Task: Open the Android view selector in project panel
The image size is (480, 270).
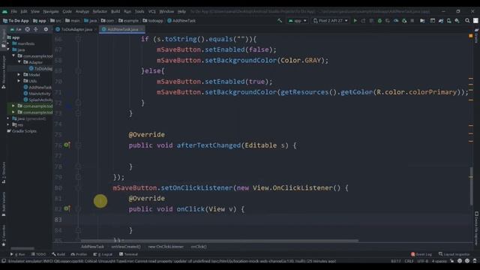Action: tap(16, 29)
